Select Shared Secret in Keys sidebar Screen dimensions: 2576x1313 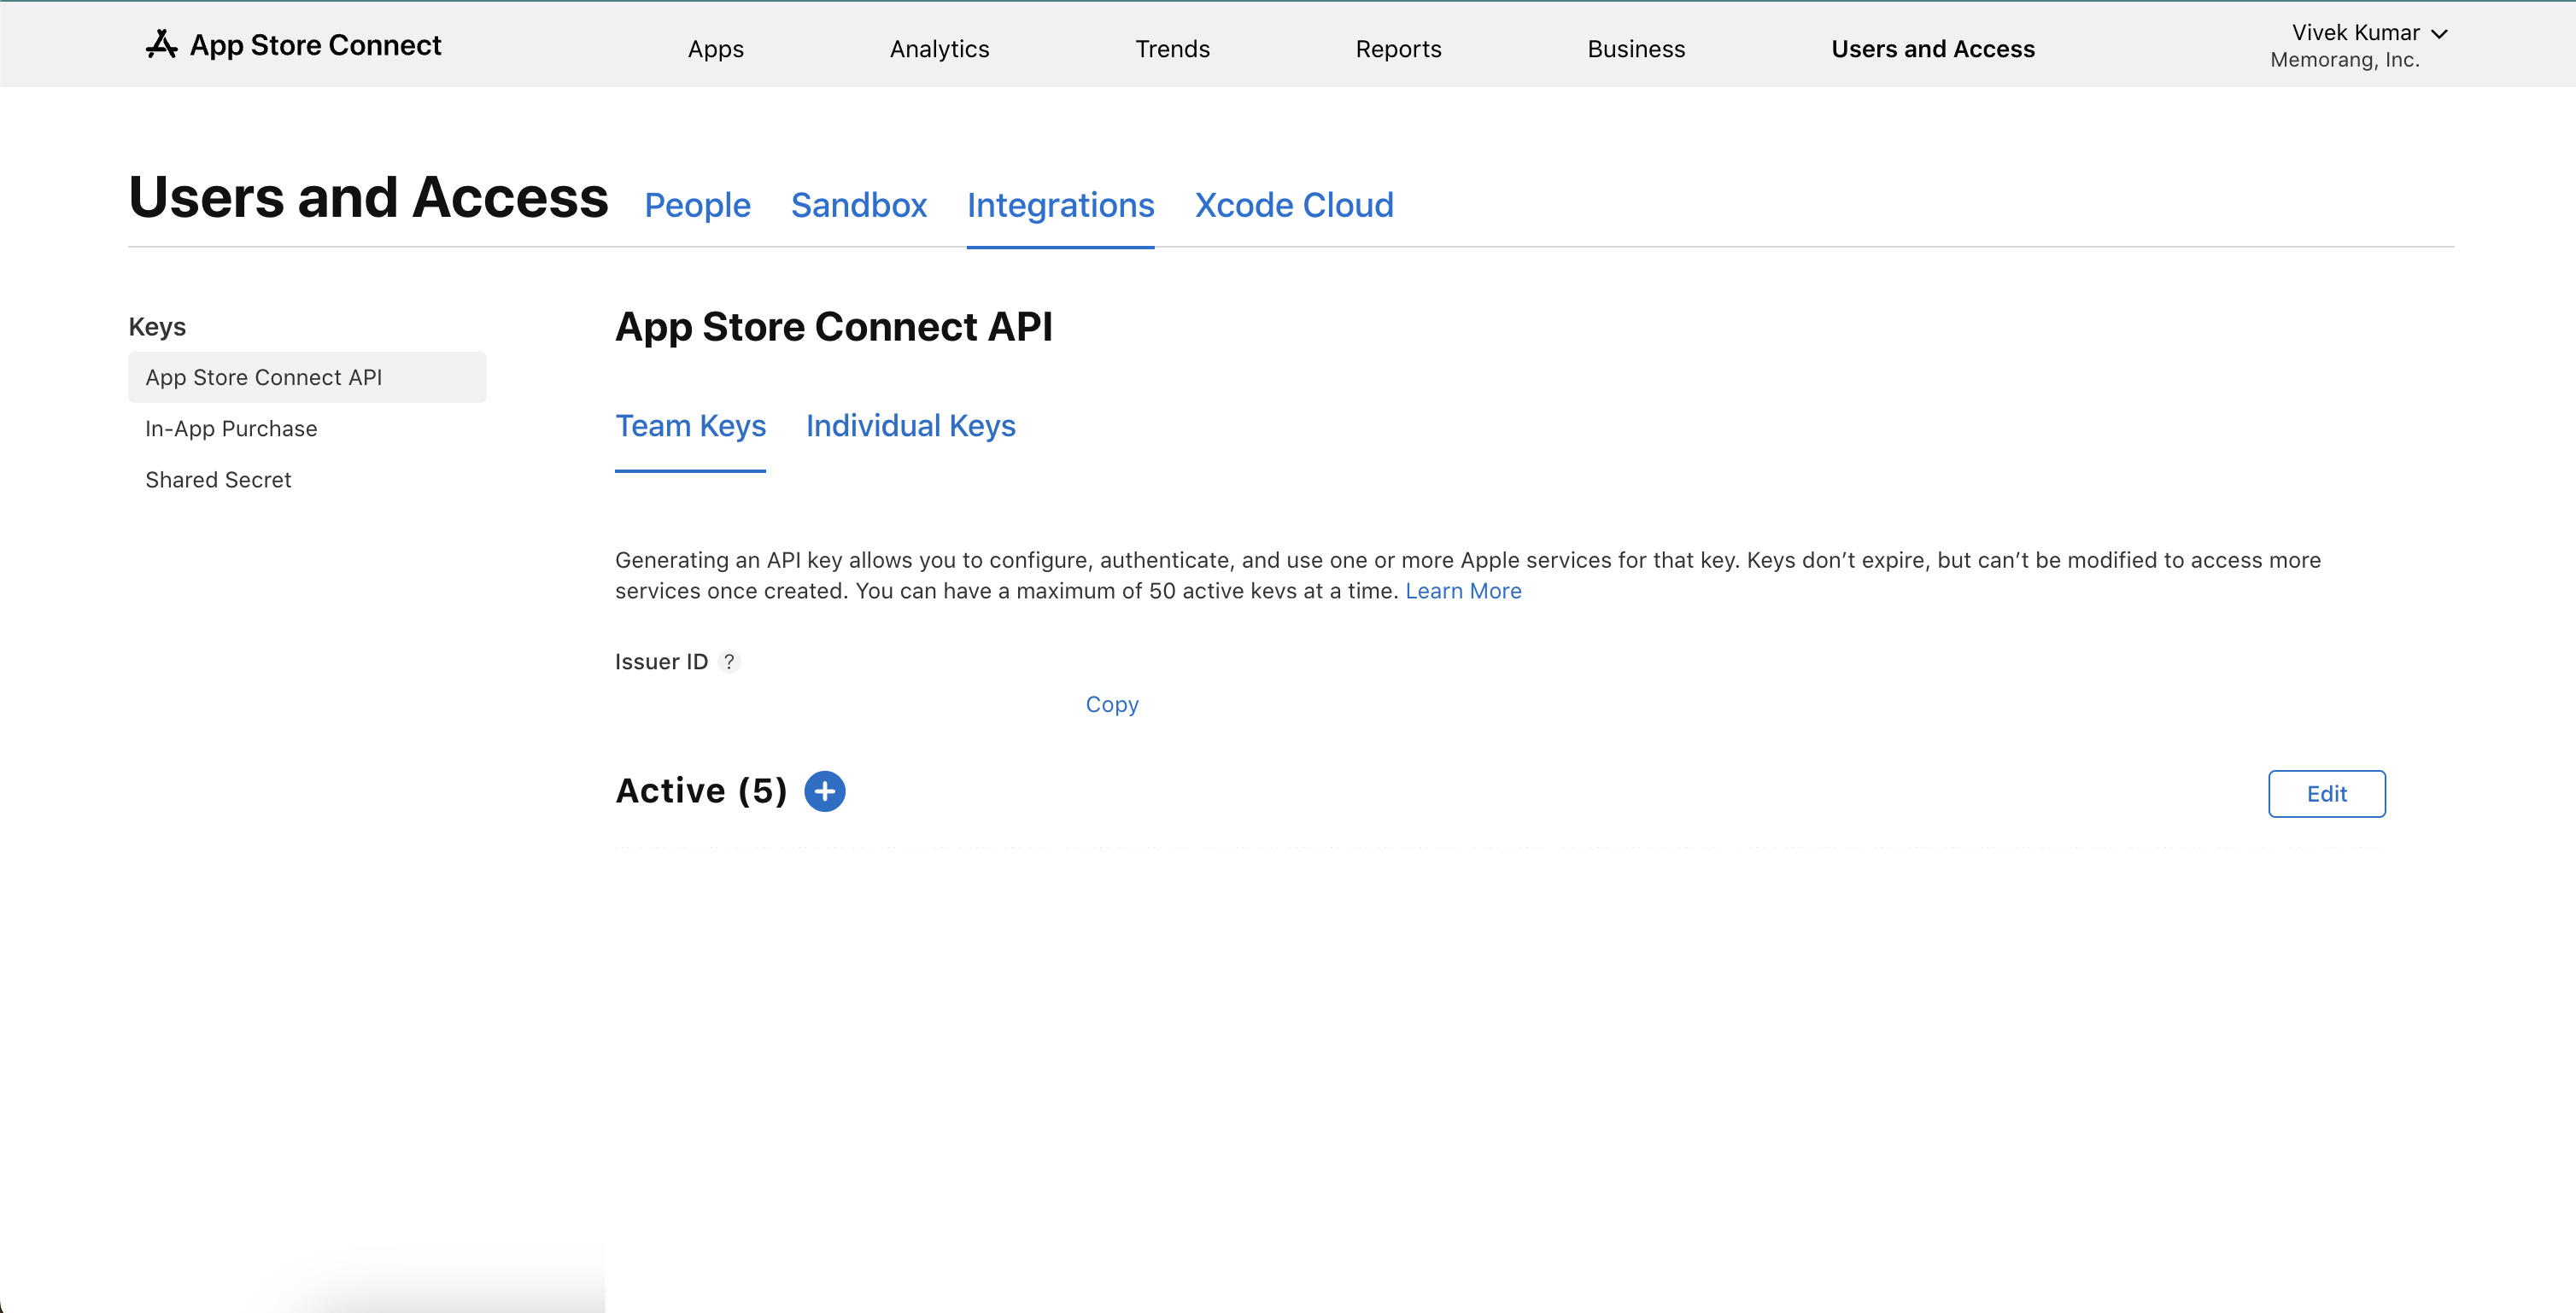[x=218, y=480]
